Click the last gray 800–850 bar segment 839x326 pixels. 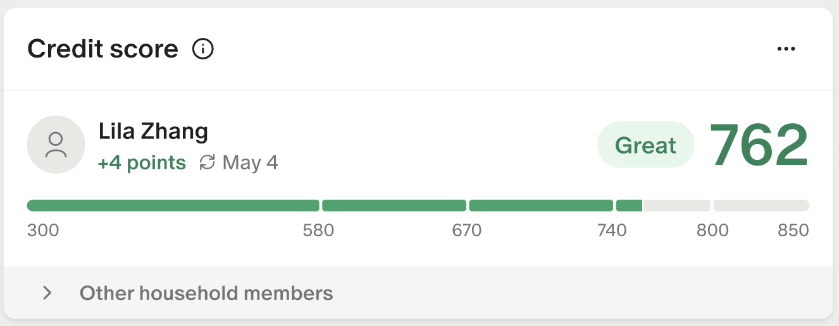[x=761, y=205]
